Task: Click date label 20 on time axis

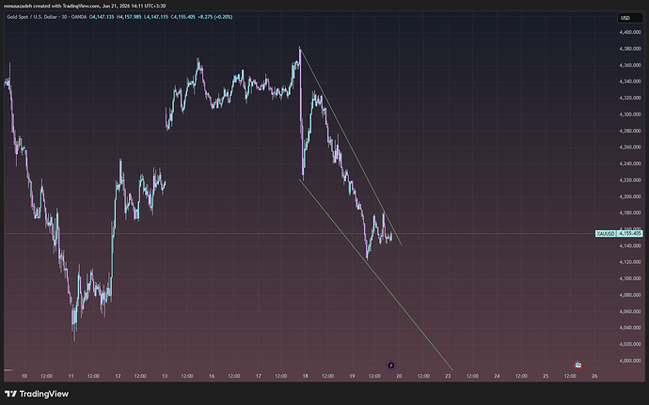Action: 399,376
